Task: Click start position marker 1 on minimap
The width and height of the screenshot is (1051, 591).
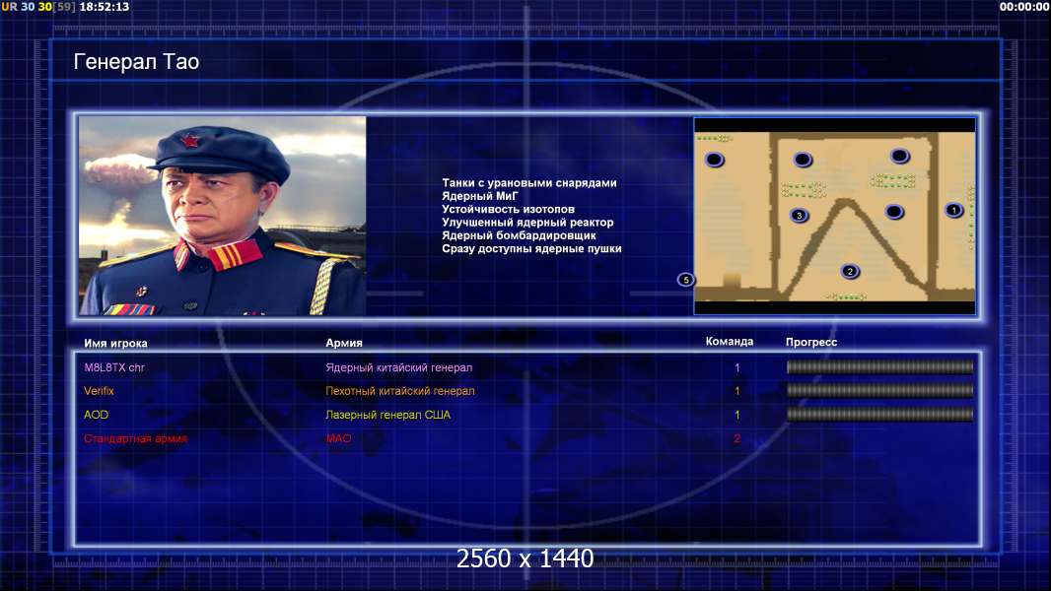Action: (953, 210)
